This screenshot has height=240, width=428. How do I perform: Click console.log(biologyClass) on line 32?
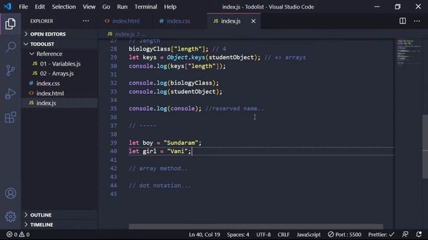(174, 83)
